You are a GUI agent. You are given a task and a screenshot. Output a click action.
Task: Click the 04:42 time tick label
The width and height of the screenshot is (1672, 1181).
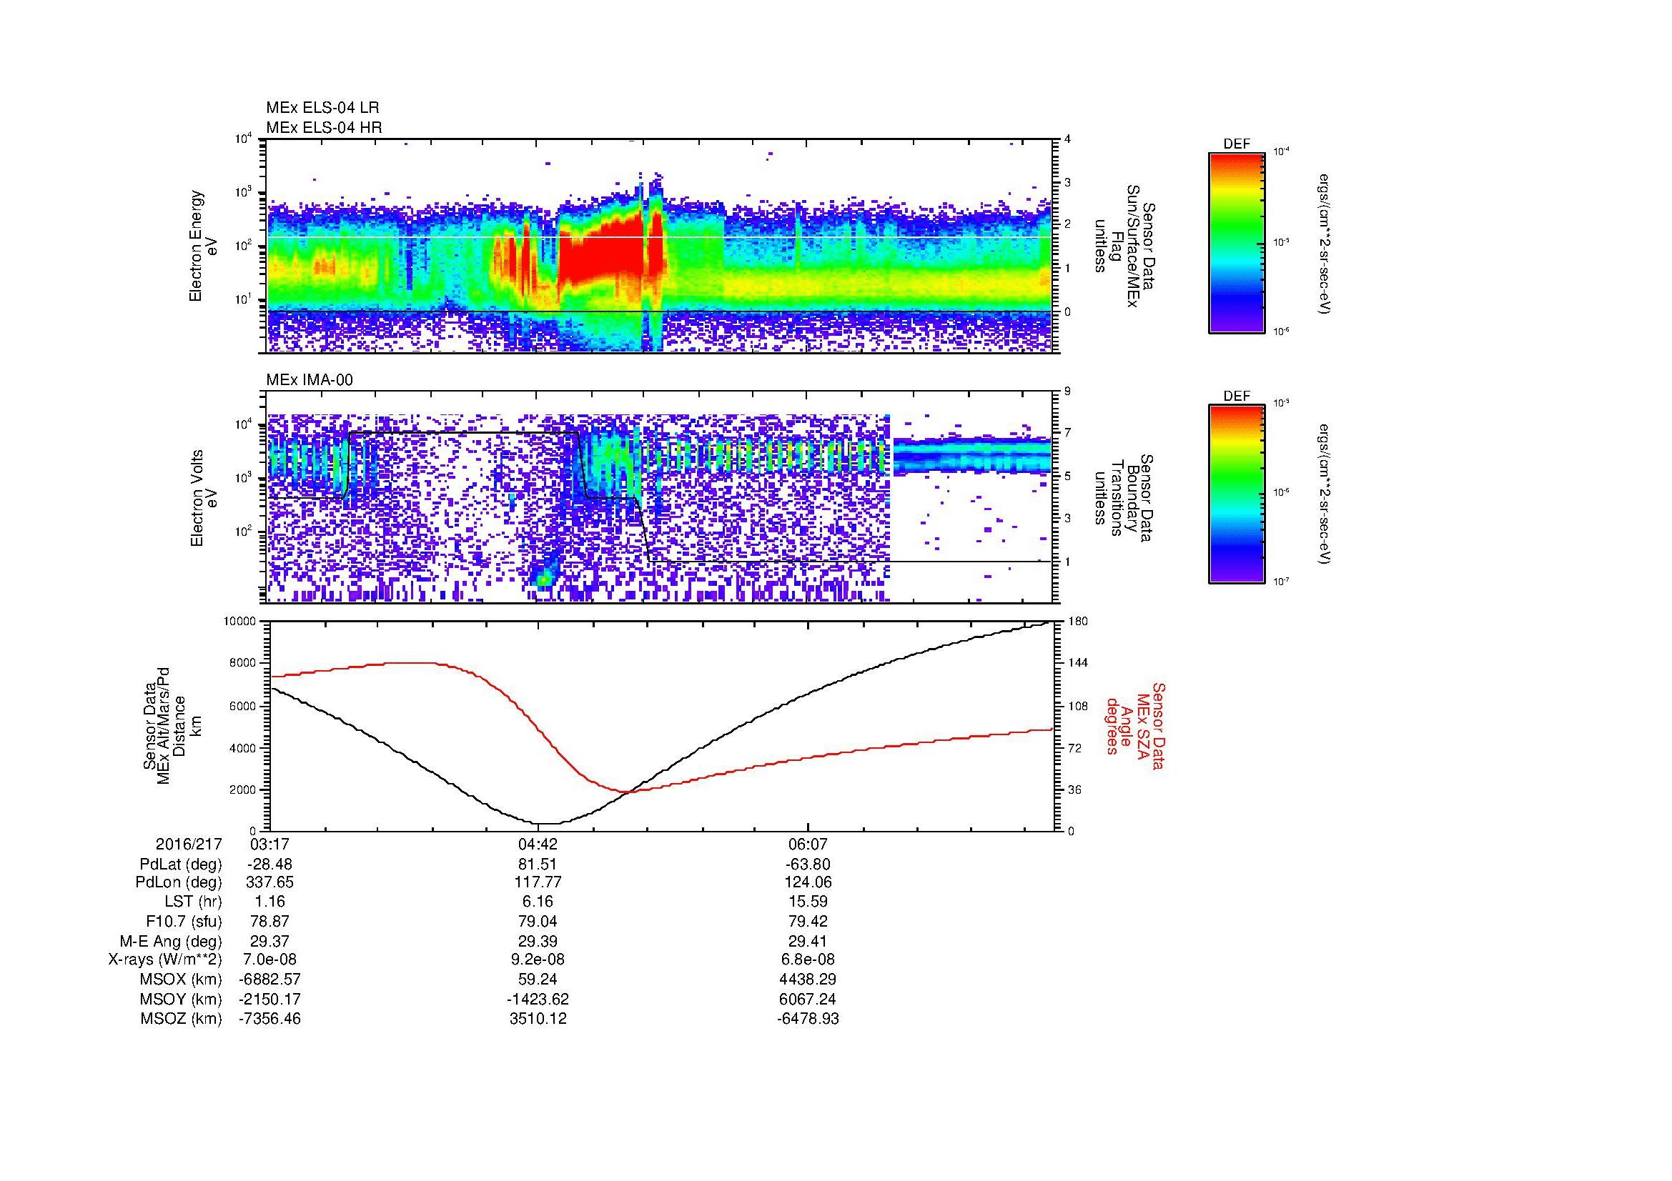[538, 844]
